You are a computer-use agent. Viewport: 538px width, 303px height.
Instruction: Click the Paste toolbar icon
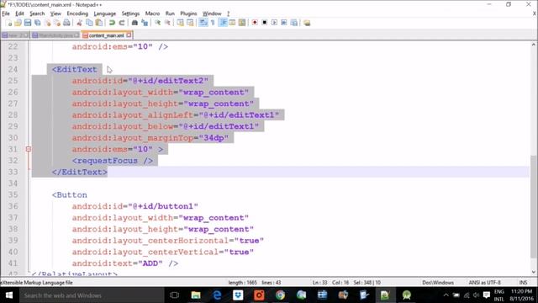pos(99,23)
